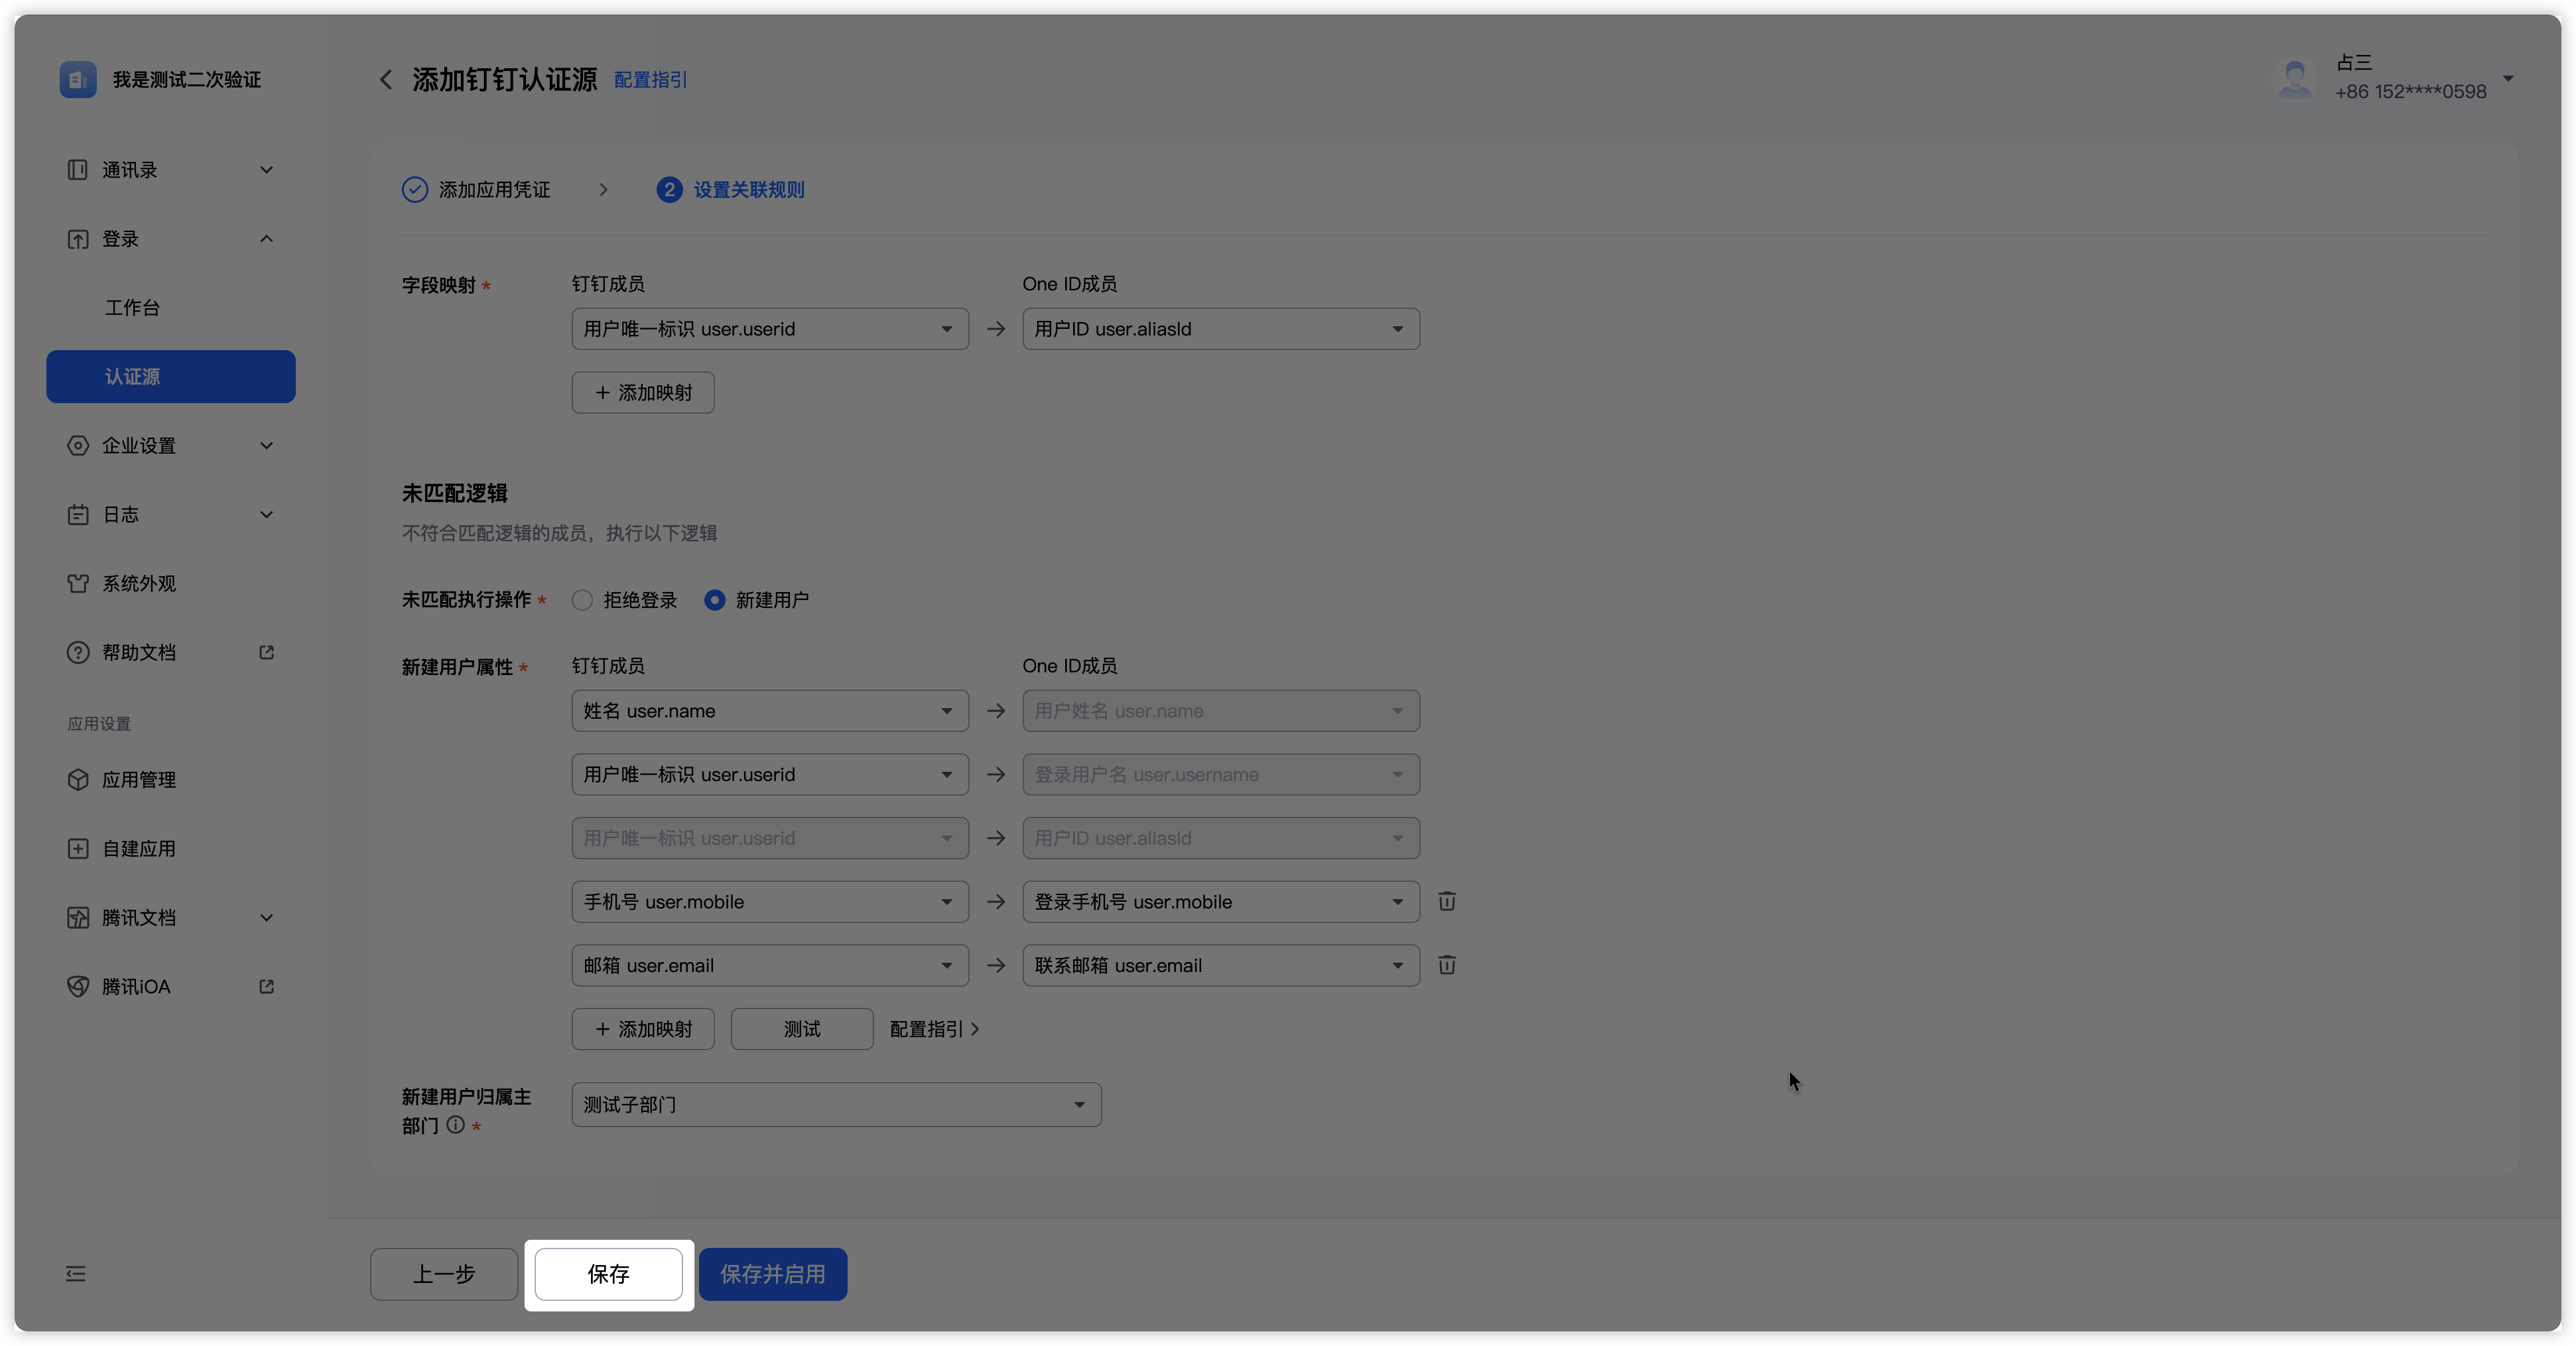This screenshot has height=1346, width=2576.
Task: Open the 用户ID user.aliasId dropdown at top
Action: click(x=1220, y=329)
